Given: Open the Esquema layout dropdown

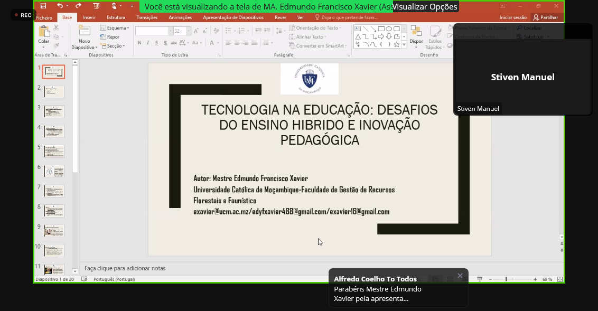Looking at the screenshot, I should (115, 28).
